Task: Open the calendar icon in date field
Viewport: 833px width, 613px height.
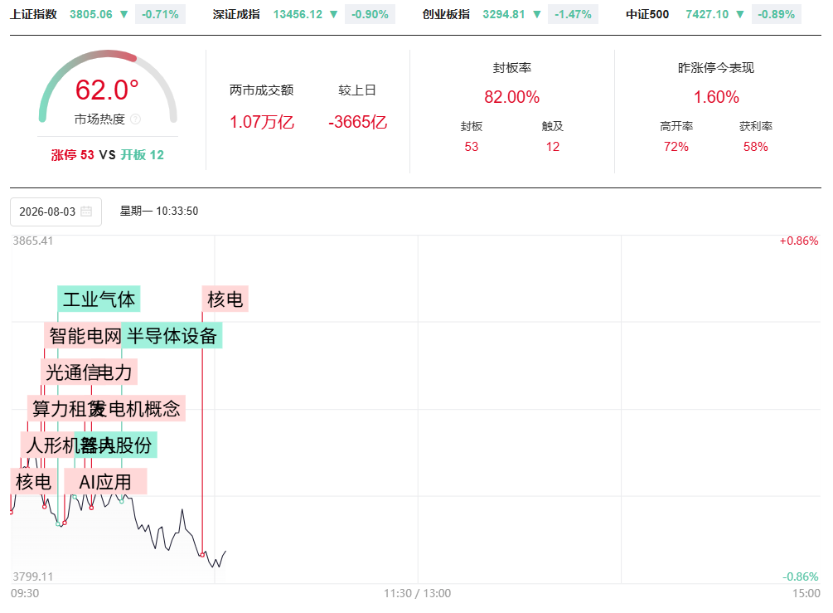Action: click(x=86, y=212)
